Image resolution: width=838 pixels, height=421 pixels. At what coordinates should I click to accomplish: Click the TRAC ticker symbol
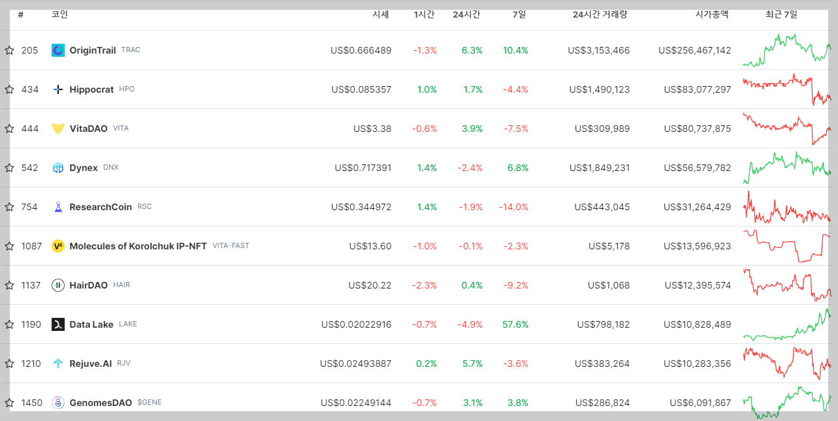click(x=131, y=50)
